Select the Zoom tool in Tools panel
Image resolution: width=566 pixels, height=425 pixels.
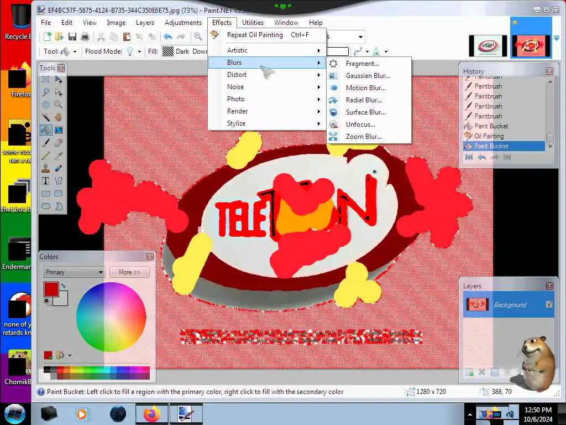coord(58,105)
